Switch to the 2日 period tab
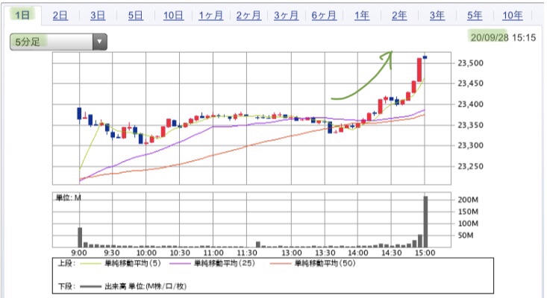Screen dimensions: 547x298 click(60, 16)
